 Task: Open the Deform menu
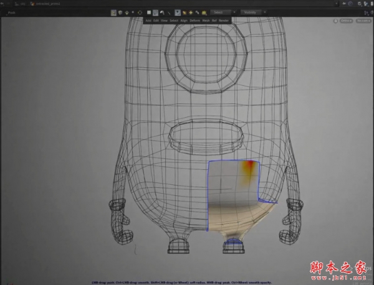click(x=195, y=21)
